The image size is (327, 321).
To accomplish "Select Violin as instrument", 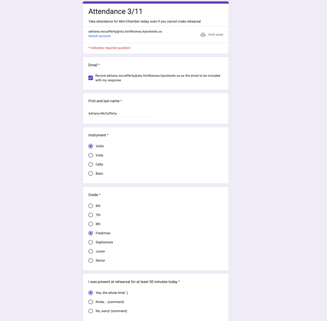I will coord(91,146).
